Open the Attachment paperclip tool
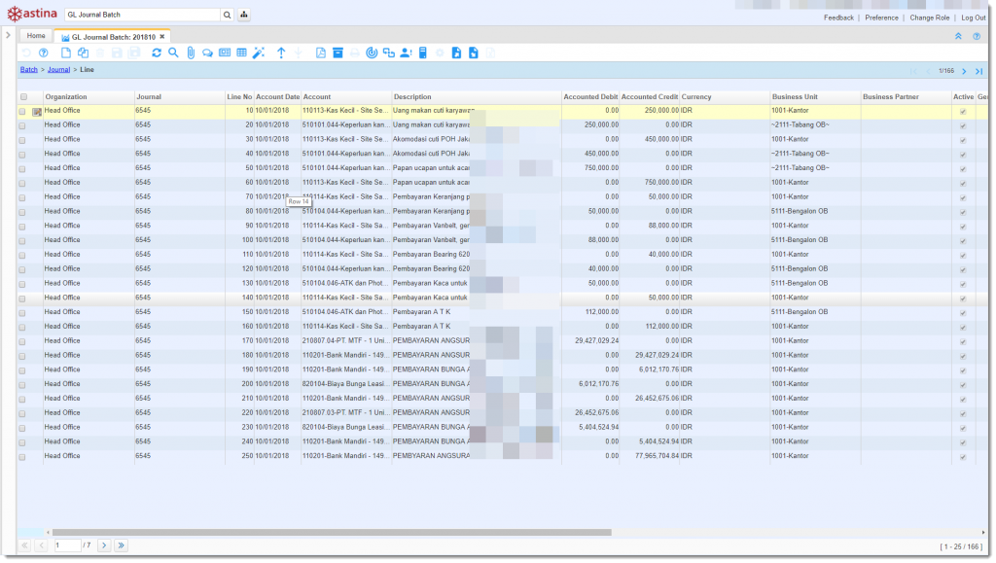The height and width of the screenshot is (563, 996). tap(191, 53)
